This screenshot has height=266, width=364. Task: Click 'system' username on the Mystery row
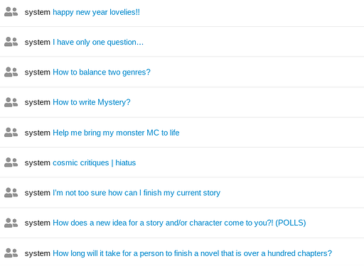coord(38,102)
